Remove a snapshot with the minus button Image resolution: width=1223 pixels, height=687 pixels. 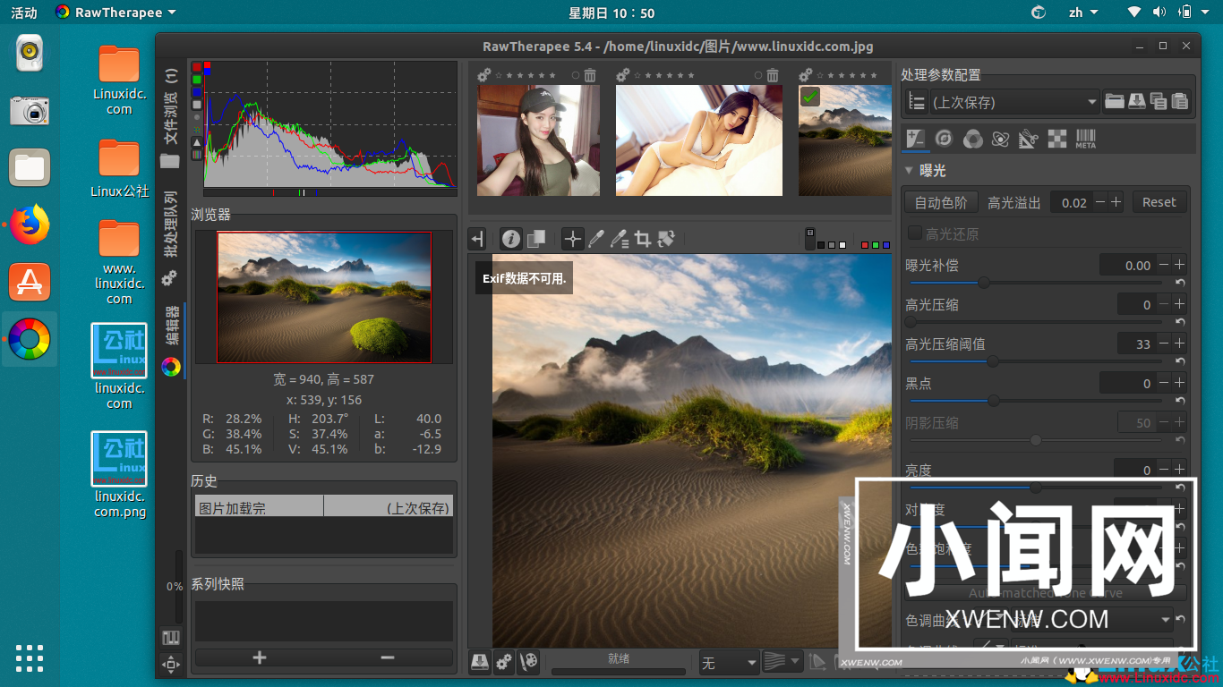388,657
